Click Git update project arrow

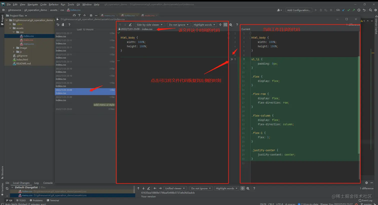343,10
